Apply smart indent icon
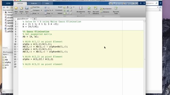 [64, 13]
